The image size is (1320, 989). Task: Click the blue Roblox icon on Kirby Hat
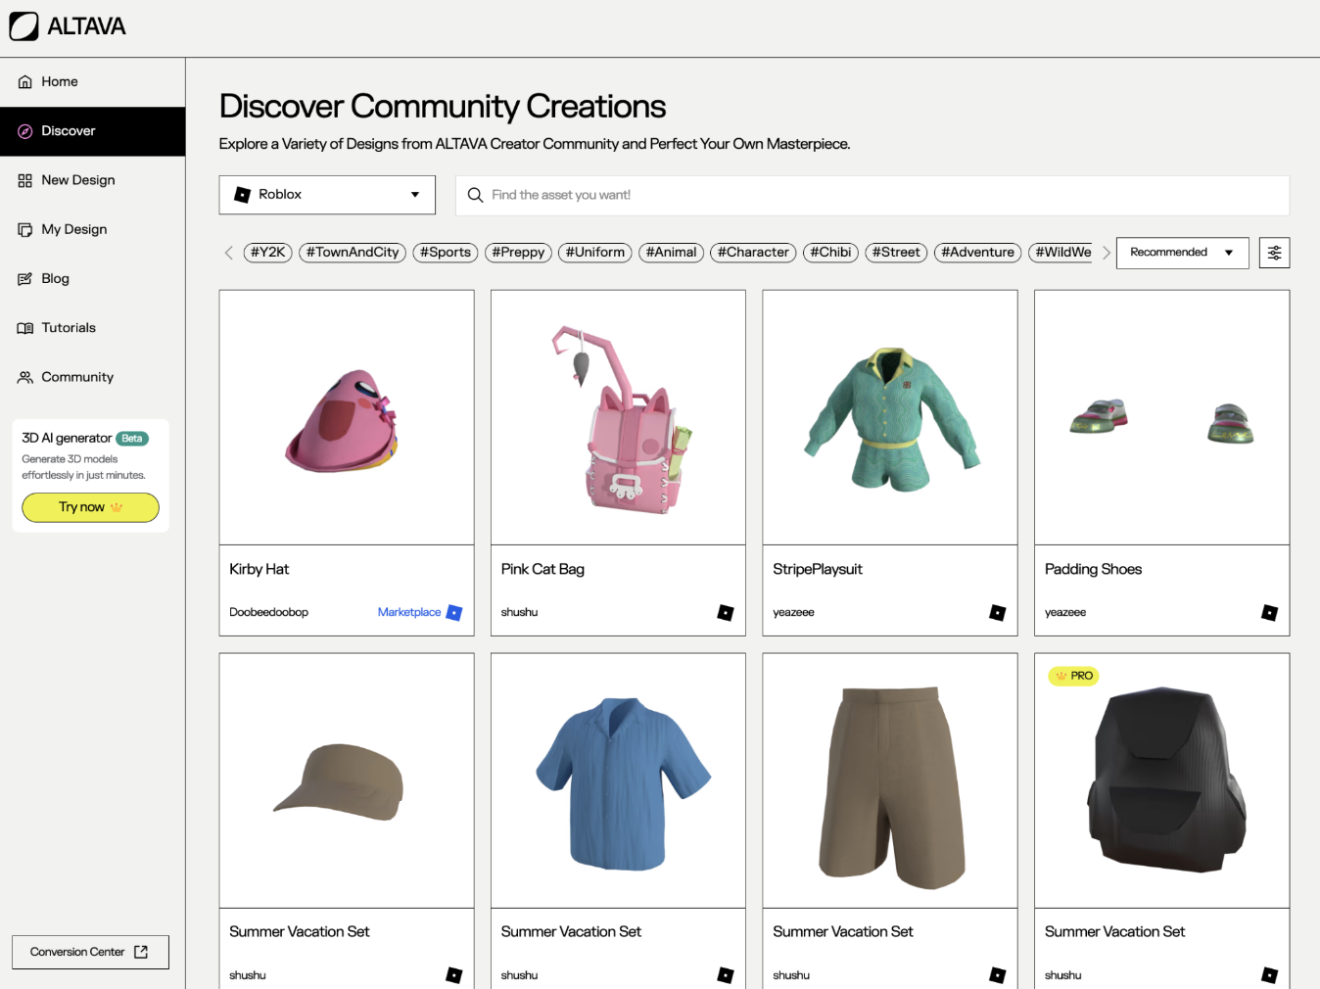[x=454, y=613]
